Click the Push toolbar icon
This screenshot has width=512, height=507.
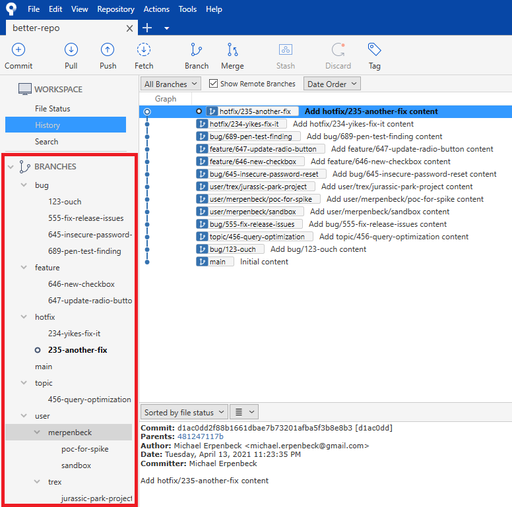(108, 50)
